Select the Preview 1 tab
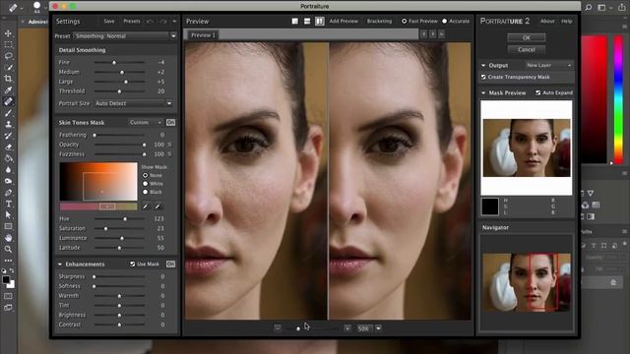 (x=203, y=35)
